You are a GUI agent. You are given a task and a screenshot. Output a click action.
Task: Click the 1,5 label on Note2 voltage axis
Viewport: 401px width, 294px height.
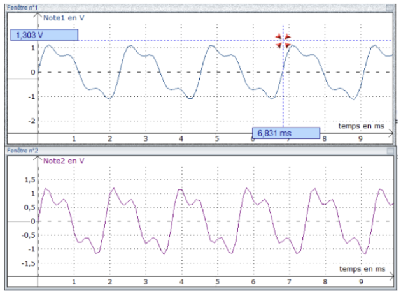pos(29,180)
